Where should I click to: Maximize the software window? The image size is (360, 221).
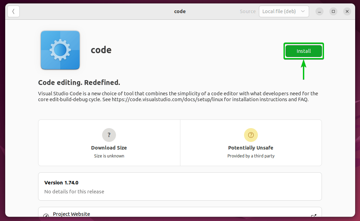coord(333,11)
